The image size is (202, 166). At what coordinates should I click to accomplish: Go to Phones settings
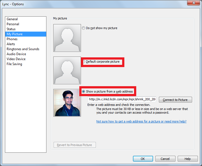pyautogui.click(x=26, y=39)
